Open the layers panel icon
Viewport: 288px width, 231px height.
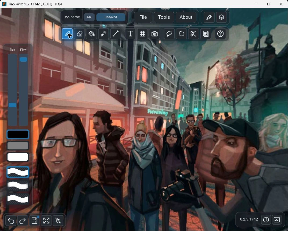point(221,17)
